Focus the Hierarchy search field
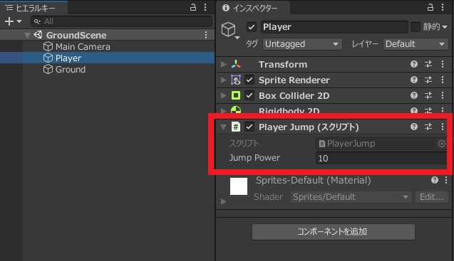The image size is (454, 261). click(121, 21)
